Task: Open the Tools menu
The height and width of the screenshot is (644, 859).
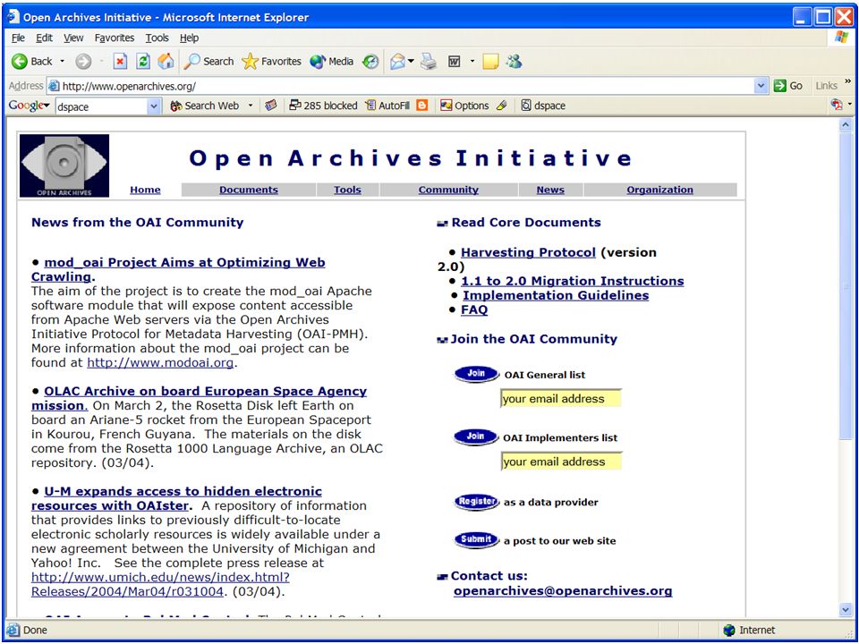Action: 157,38
